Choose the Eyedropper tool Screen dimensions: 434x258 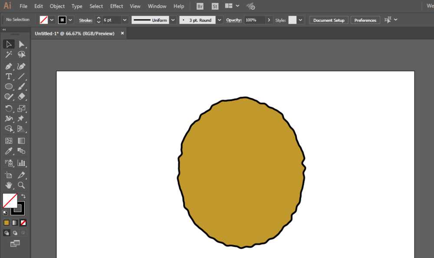click(x=8, y=151)
